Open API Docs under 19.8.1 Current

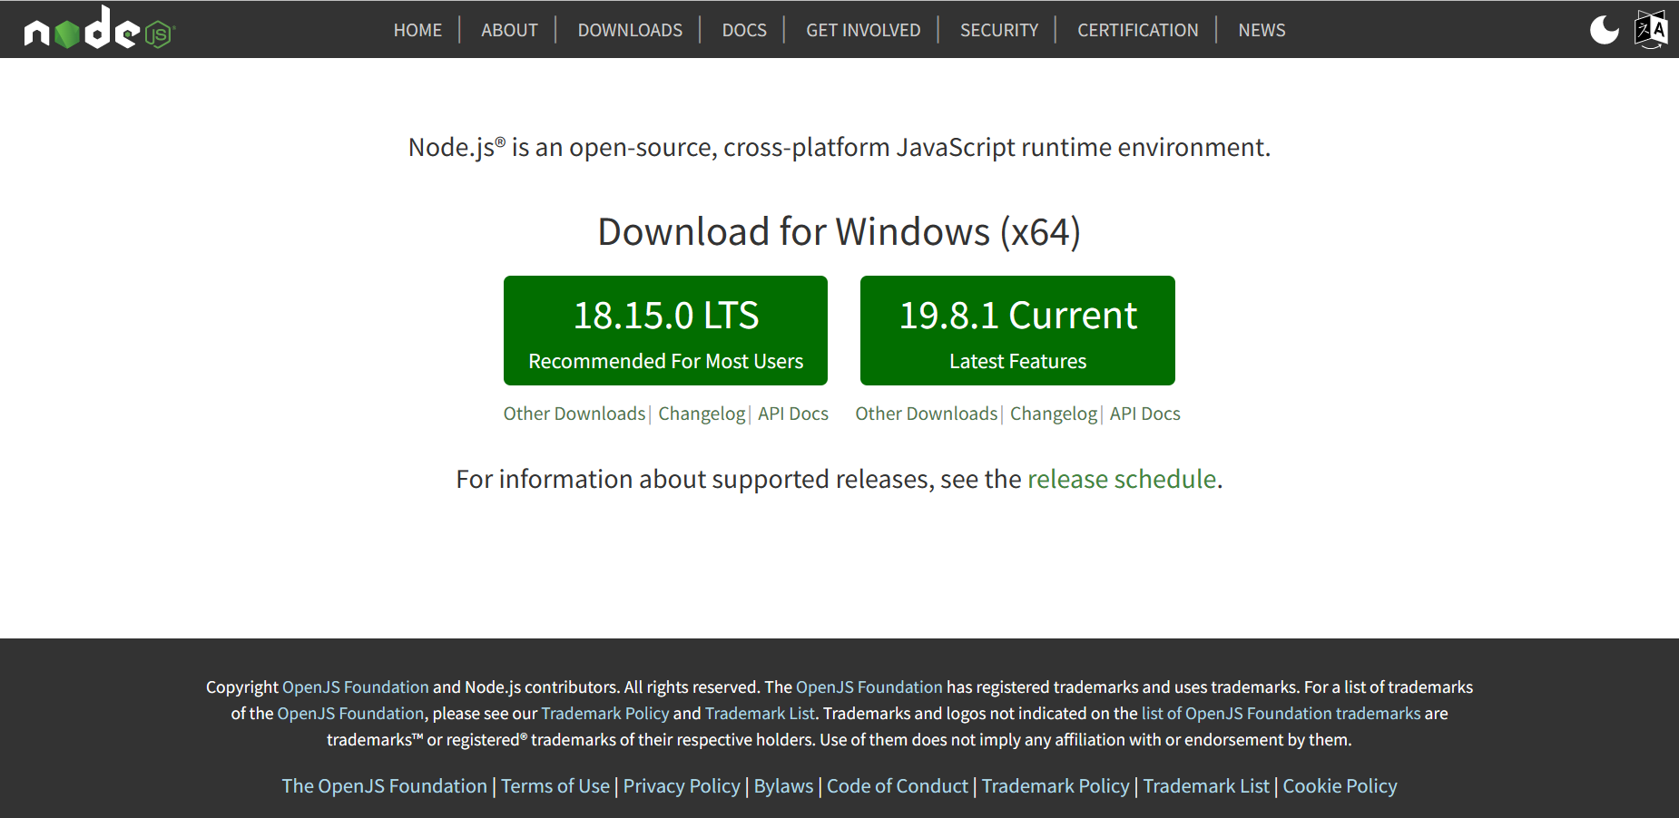click(x=1145, y=414)
